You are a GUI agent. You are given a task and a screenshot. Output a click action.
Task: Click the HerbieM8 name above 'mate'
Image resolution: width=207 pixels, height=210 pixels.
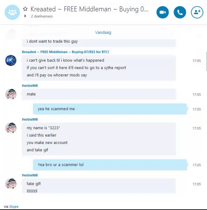click(x=30, y=86)
